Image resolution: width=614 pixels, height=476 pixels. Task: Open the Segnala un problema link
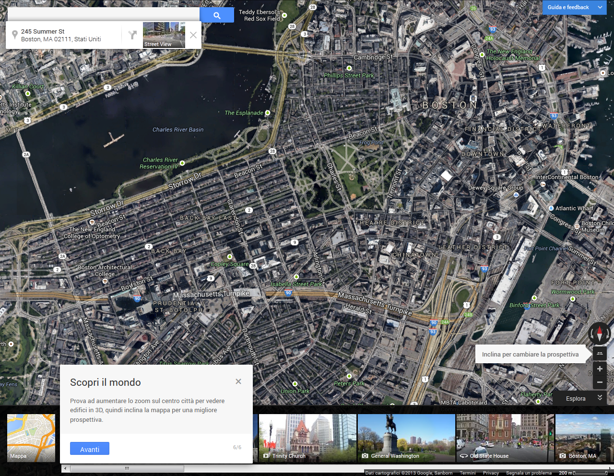pos(529,473)
